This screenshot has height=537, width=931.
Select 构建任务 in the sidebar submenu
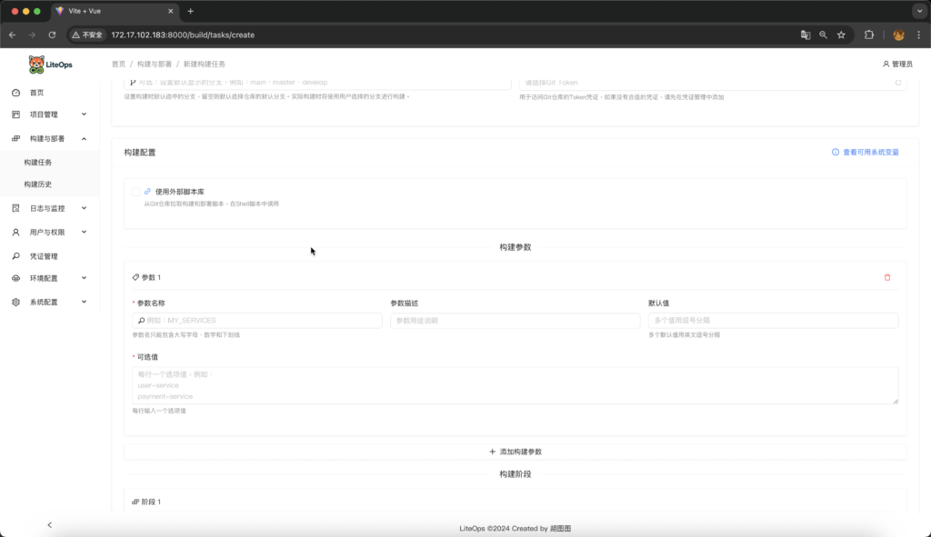pos(38,163)
